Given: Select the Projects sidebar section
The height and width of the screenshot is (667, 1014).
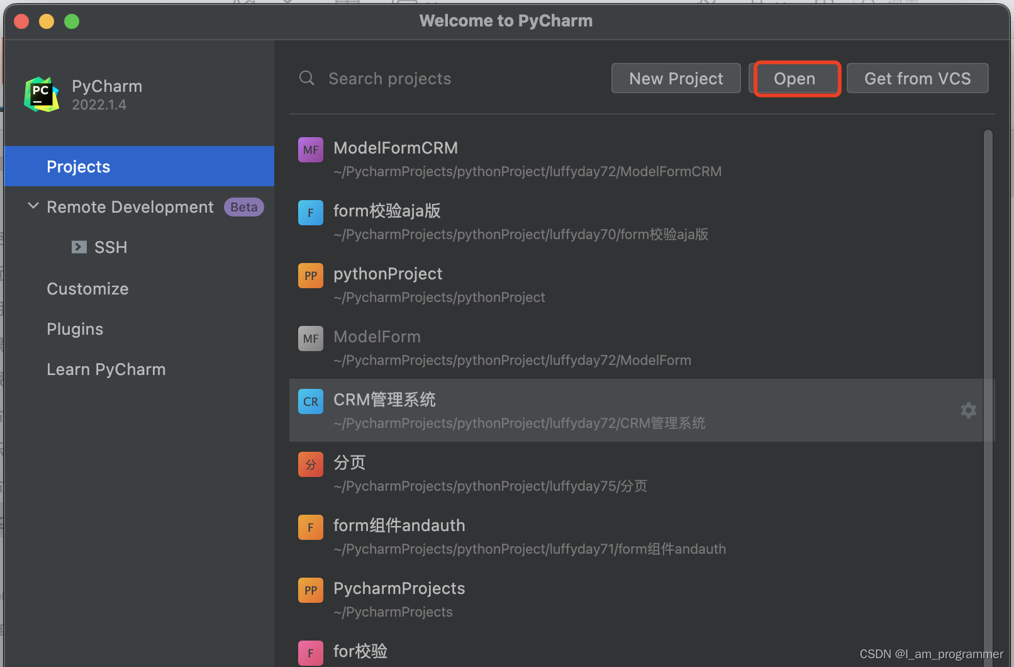Looking at the screenshot, I should [78, 166].
